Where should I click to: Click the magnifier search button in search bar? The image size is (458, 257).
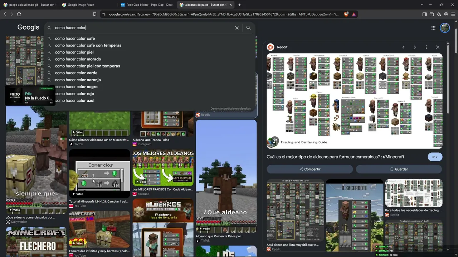pyautogui.click(x=248, y=28)
